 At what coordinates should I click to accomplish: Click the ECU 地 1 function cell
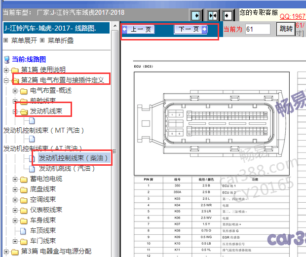pyautogui.click(x=255, y=186)
